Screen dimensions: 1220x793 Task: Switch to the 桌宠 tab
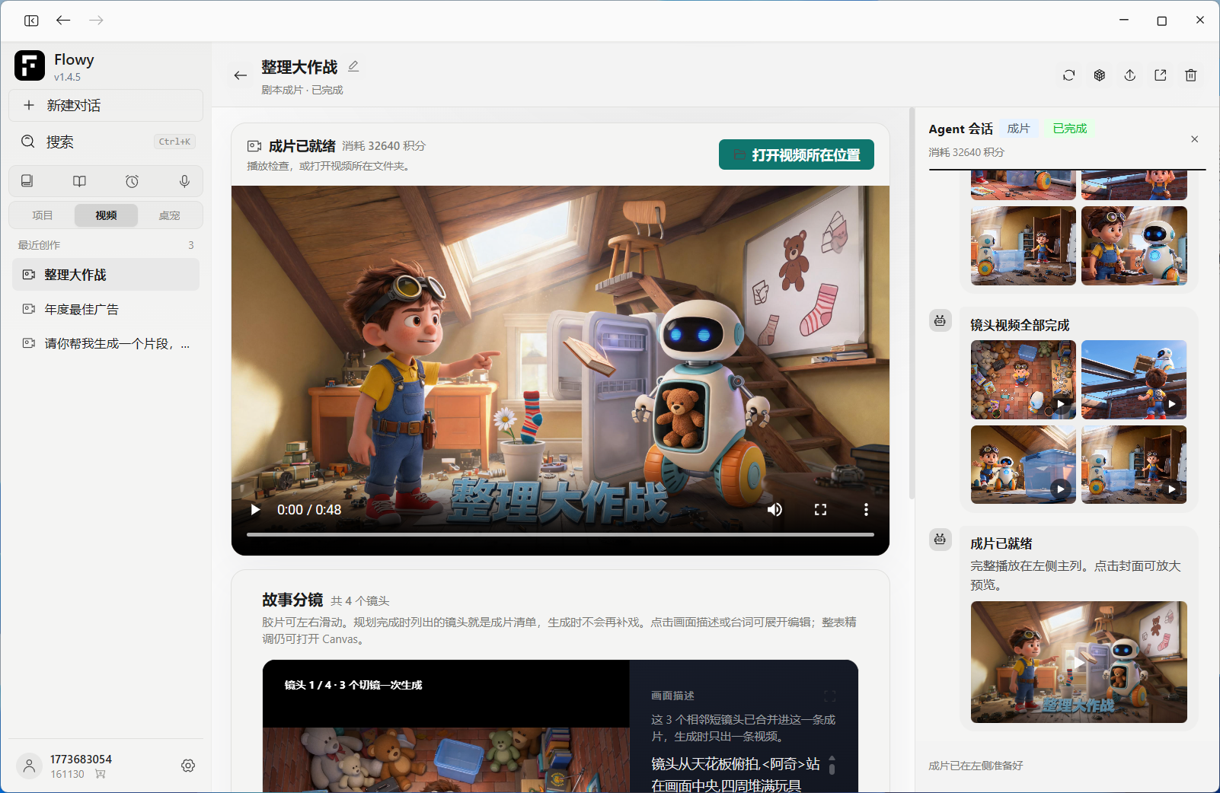click(169, 215)
